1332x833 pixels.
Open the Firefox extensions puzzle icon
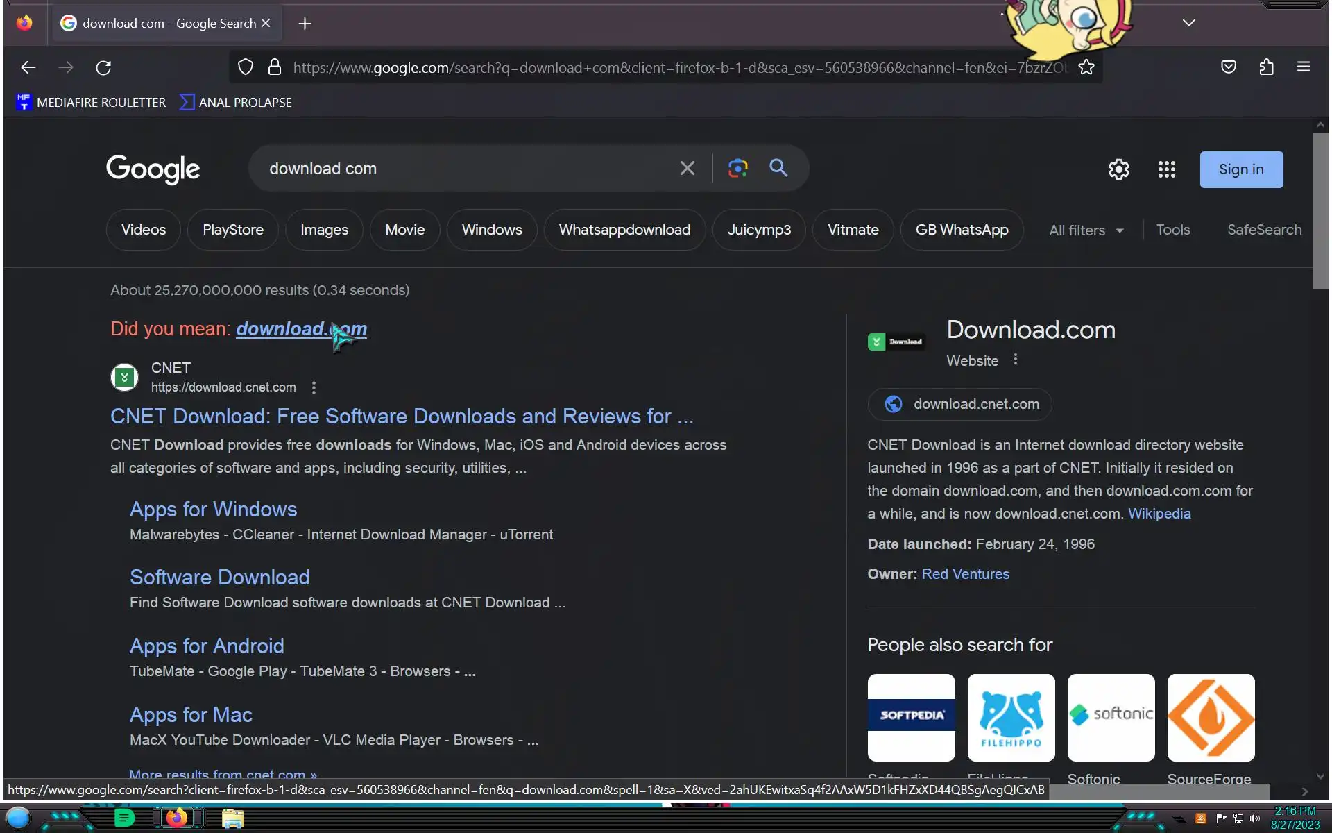click(1266, 67)
